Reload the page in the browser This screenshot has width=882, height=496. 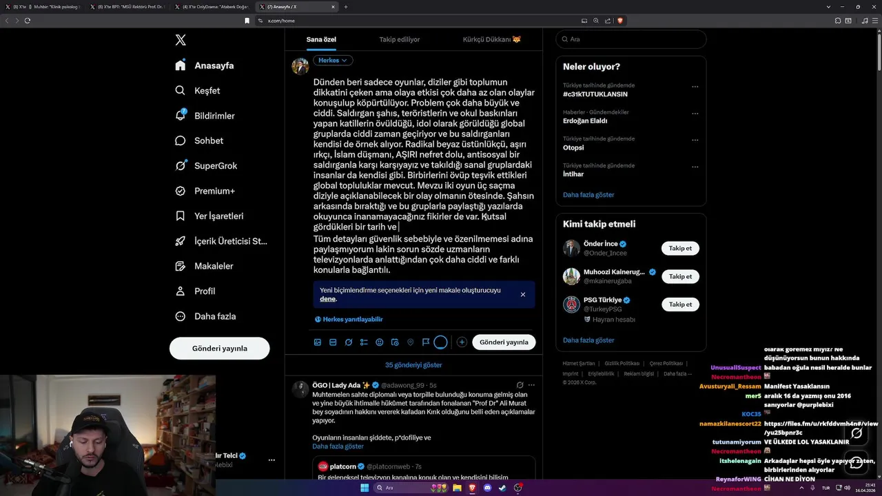pyautogui.click(x=28, y=21)
